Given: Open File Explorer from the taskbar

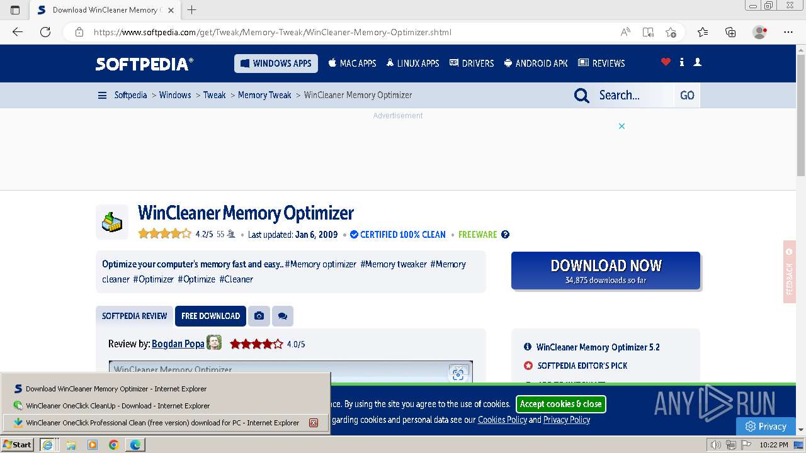Looking at the screenshot, I should [71, 445].
